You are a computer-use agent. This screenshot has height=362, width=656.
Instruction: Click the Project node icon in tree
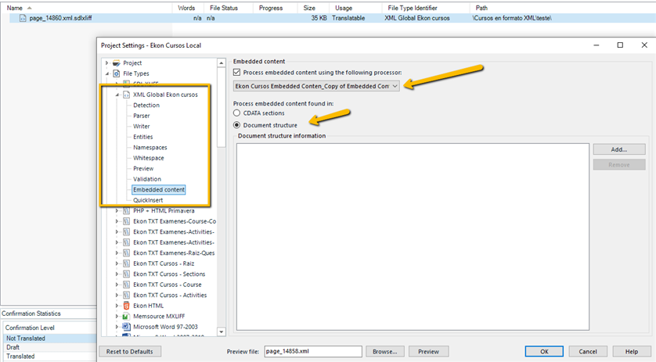[x=117, y=63]
